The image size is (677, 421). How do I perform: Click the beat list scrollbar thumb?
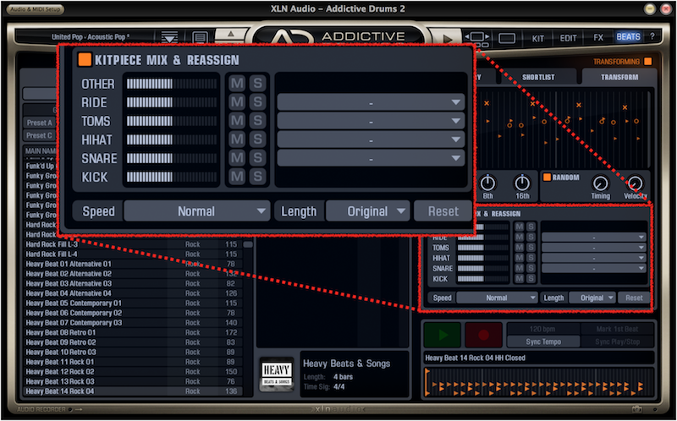pyautogui.click(x=248, y=244)
